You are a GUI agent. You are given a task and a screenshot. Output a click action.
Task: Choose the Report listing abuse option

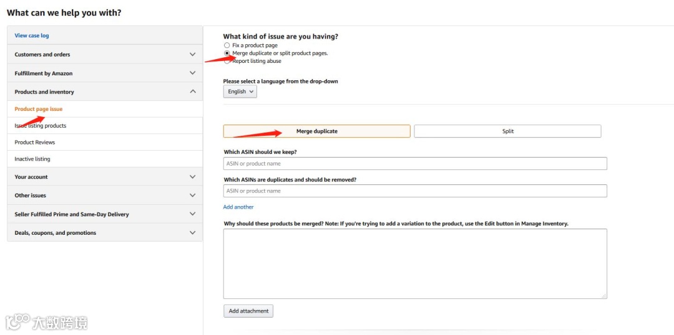pos(227,61)
